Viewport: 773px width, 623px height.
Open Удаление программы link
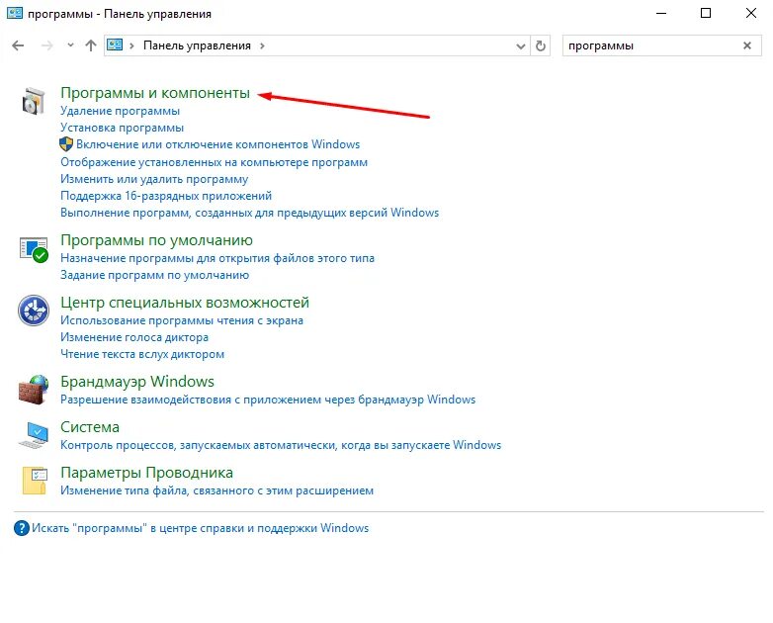(x=120, y=111)
